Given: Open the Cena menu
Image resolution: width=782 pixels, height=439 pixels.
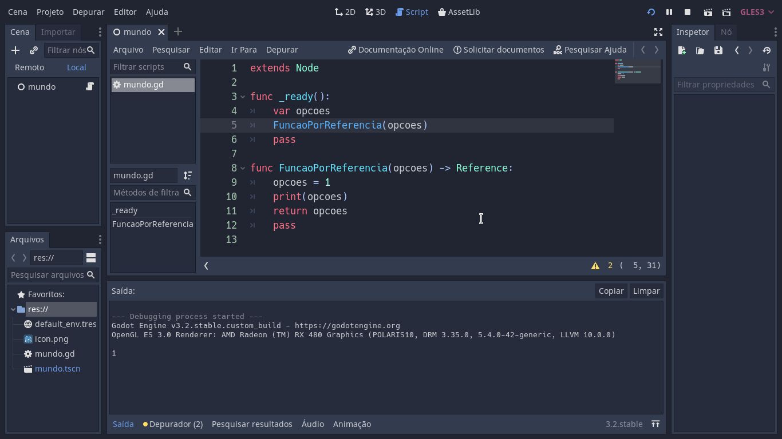Looking at the screenshot, I should tap(18, 12).
